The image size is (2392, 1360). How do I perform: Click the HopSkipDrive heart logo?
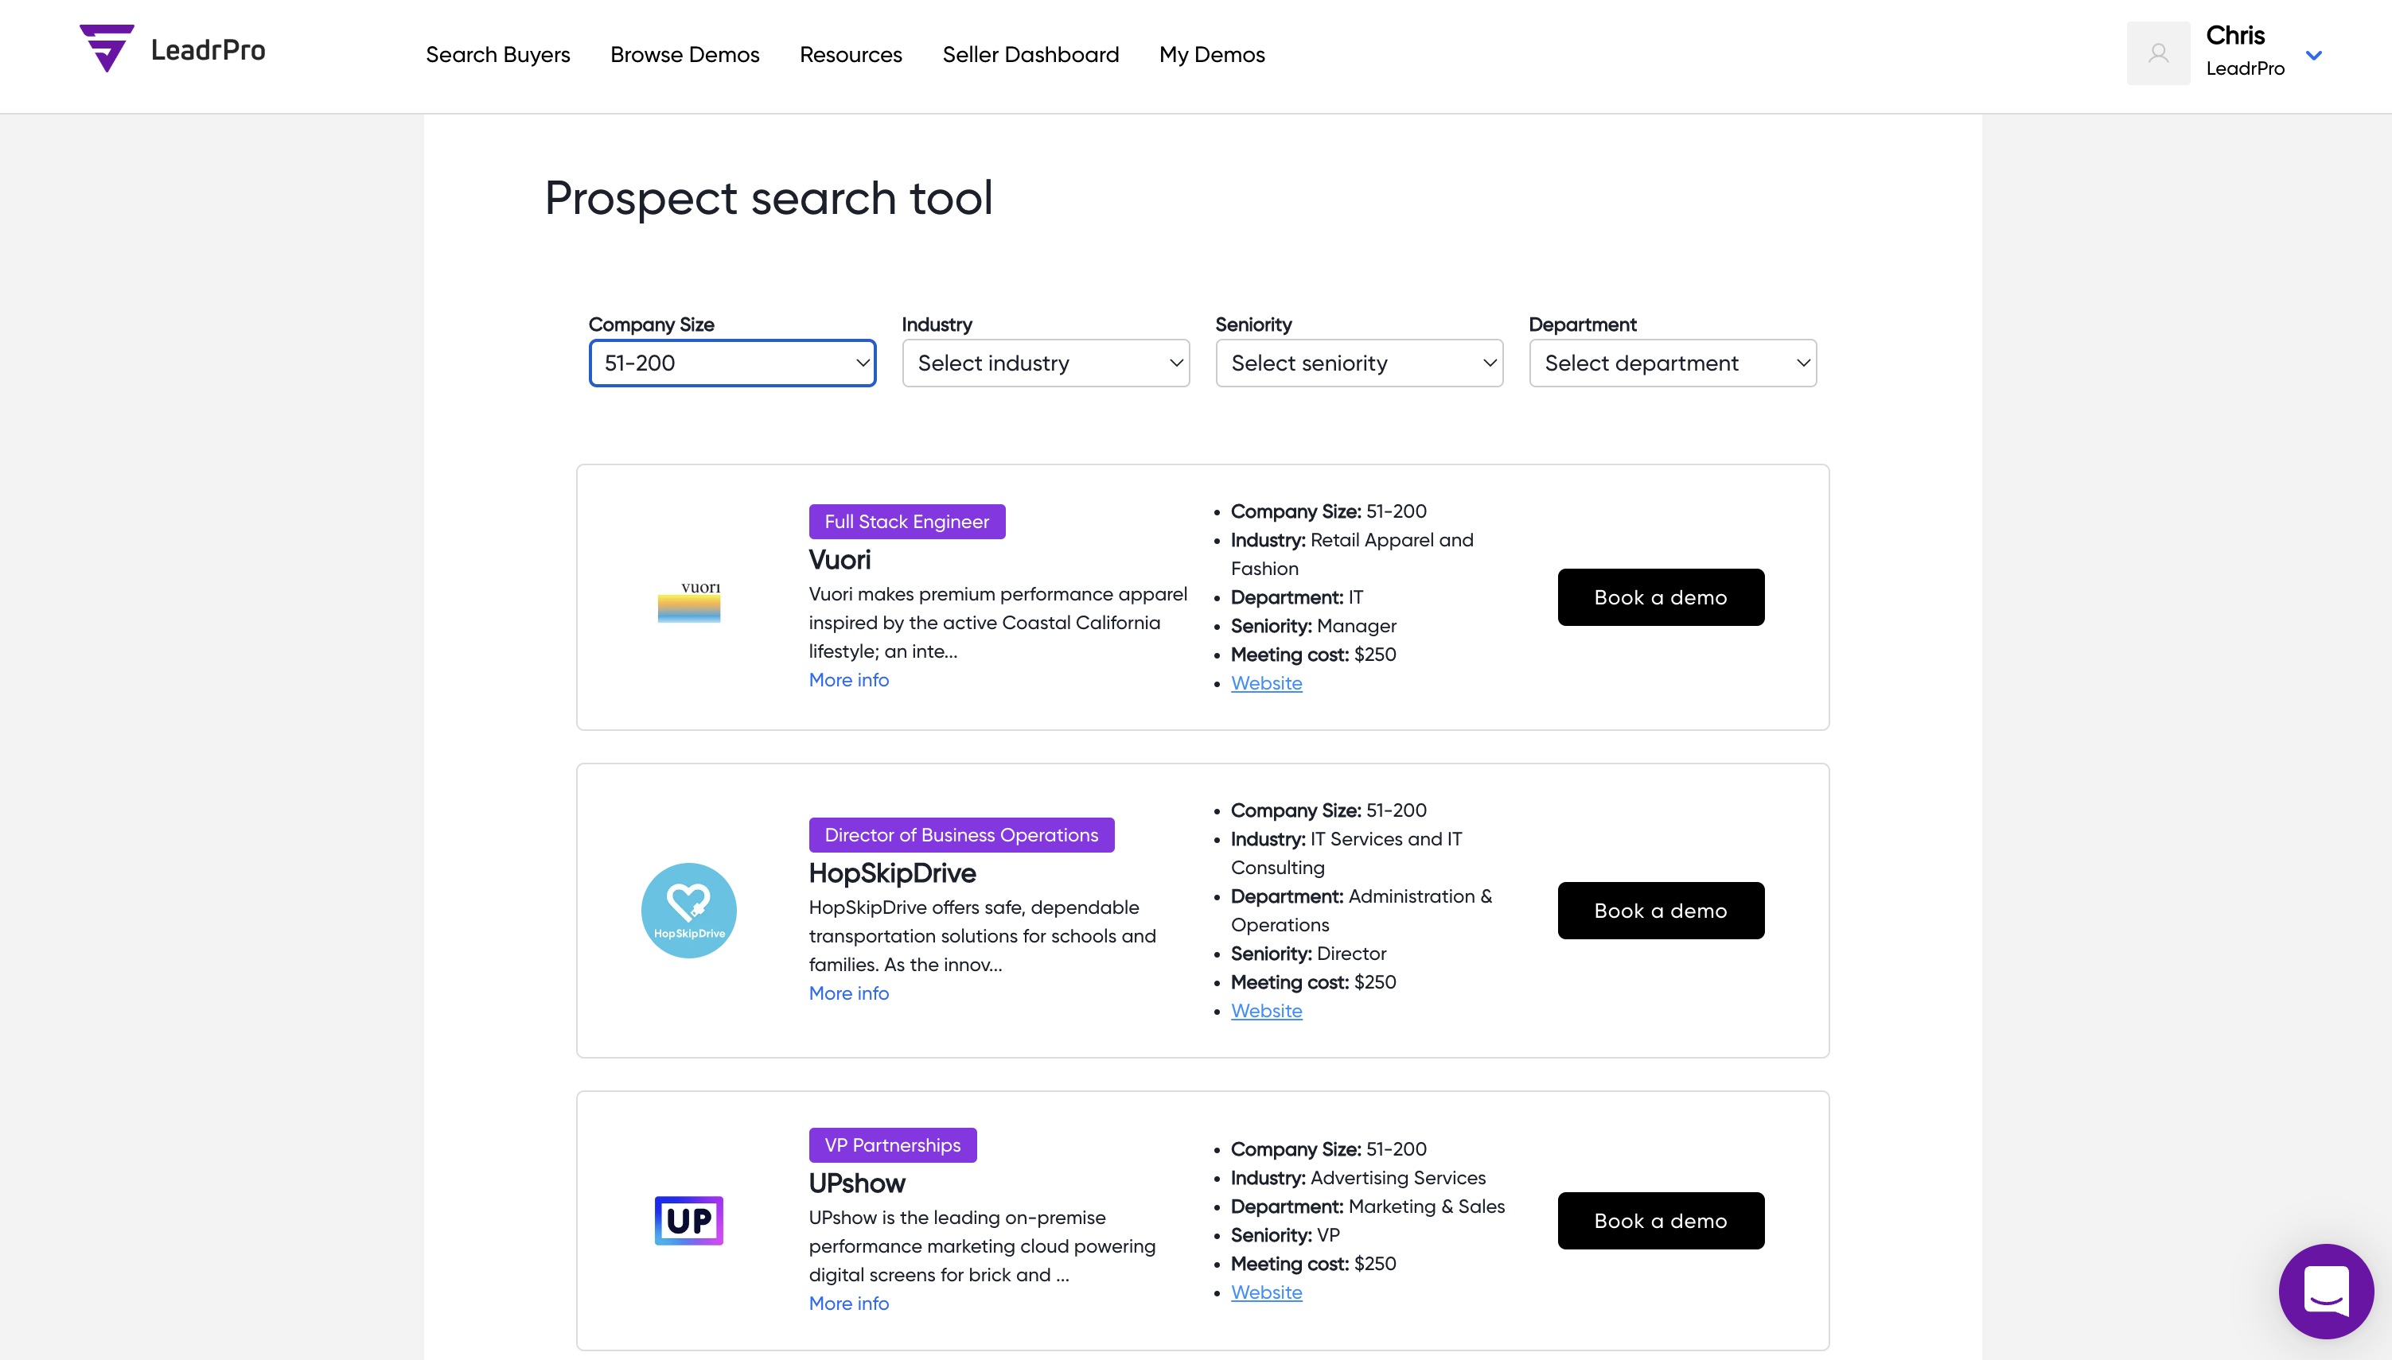[690, 911]
